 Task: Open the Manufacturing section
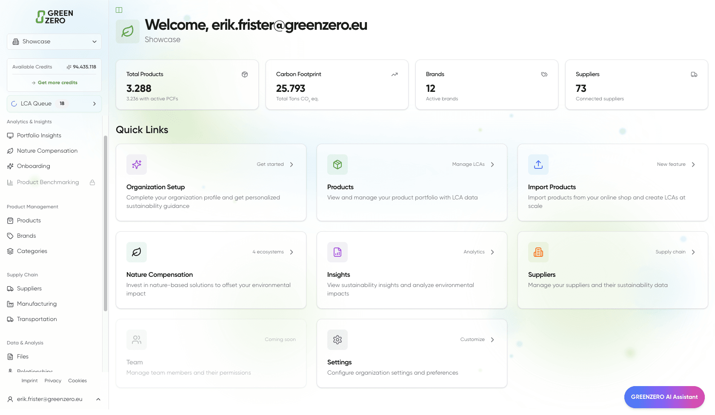pos(37,304)
